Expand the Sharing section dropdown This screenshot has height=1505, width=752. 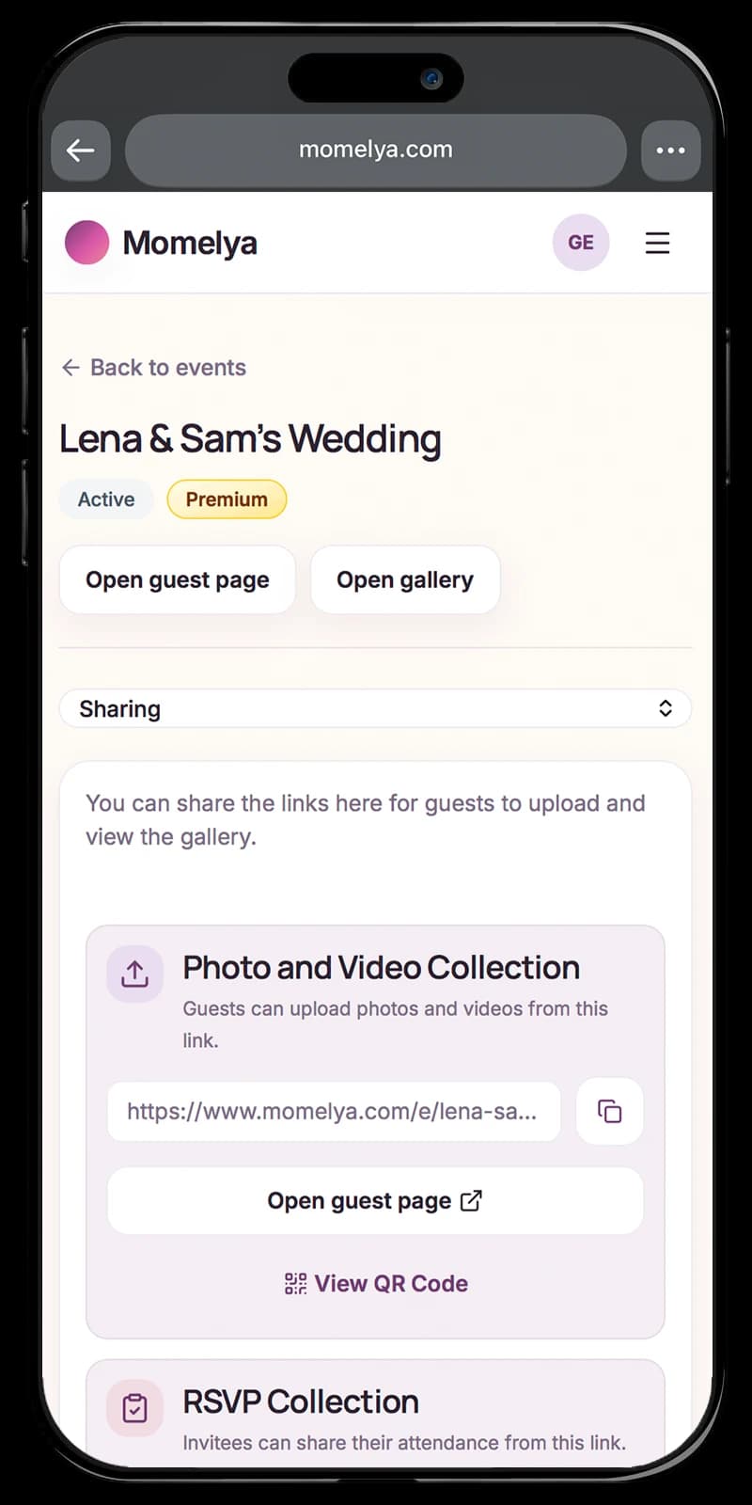coord(375,708)
